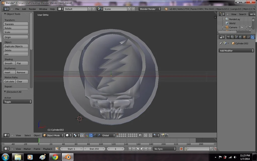This screenshot has width=257, height=161.
Task: Open Global transform orientation dropdown
Action: click(108, 135)
